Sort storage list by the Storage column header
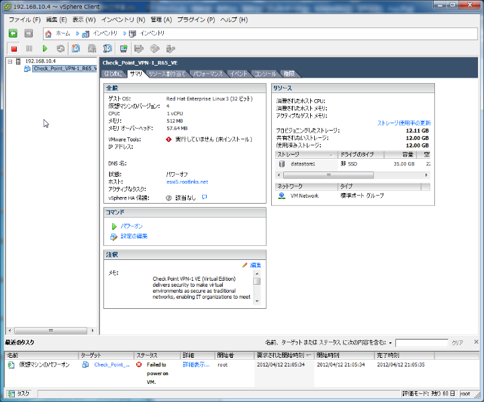The height and width of the screenshot is (402, 484). tap(306, 154)
